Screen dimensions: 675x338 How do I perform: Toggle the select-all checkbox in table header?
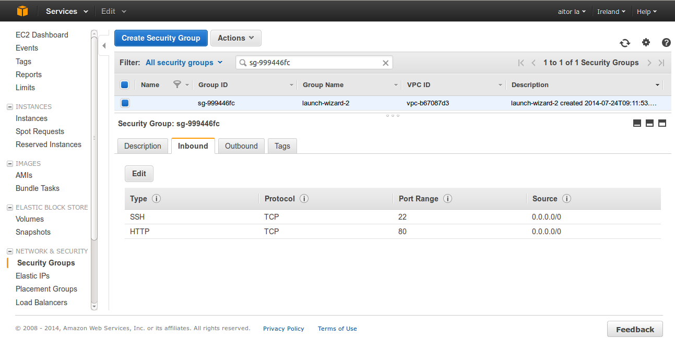pyautogui.click(x=125, y=85)
